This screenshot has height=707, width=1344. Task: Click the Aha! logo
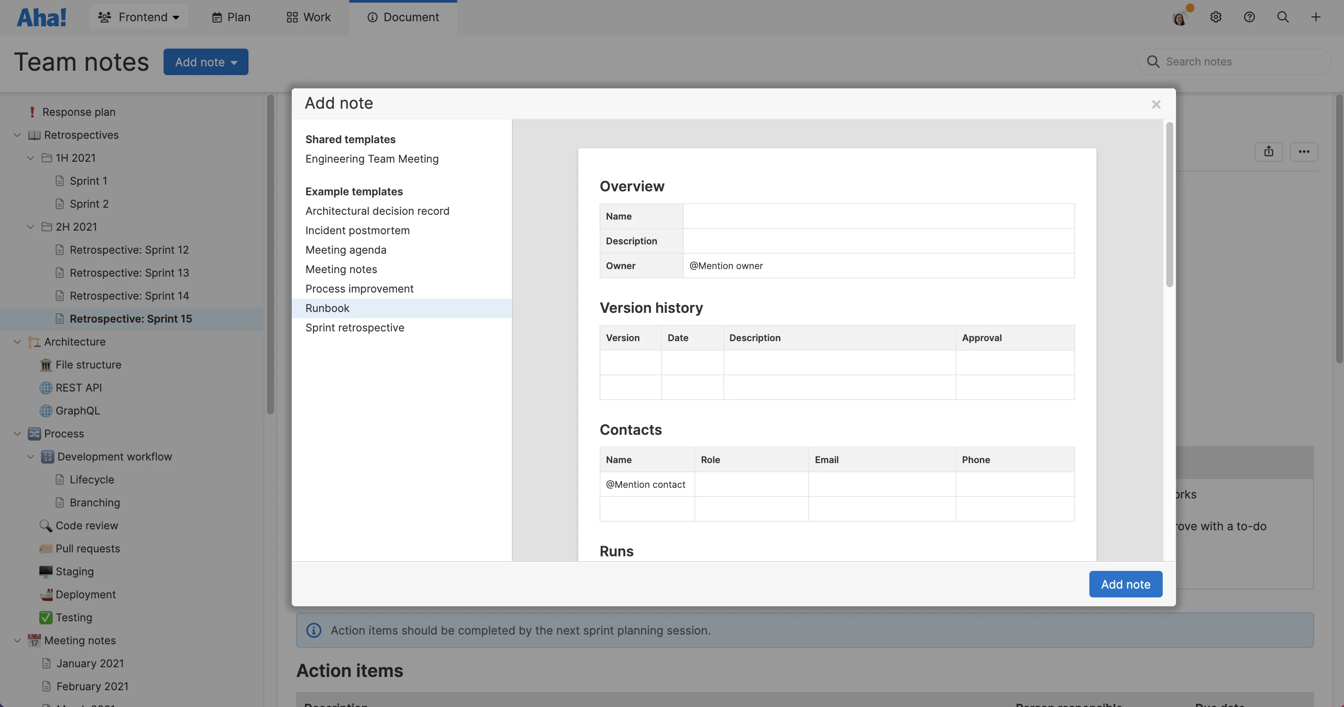41,17
